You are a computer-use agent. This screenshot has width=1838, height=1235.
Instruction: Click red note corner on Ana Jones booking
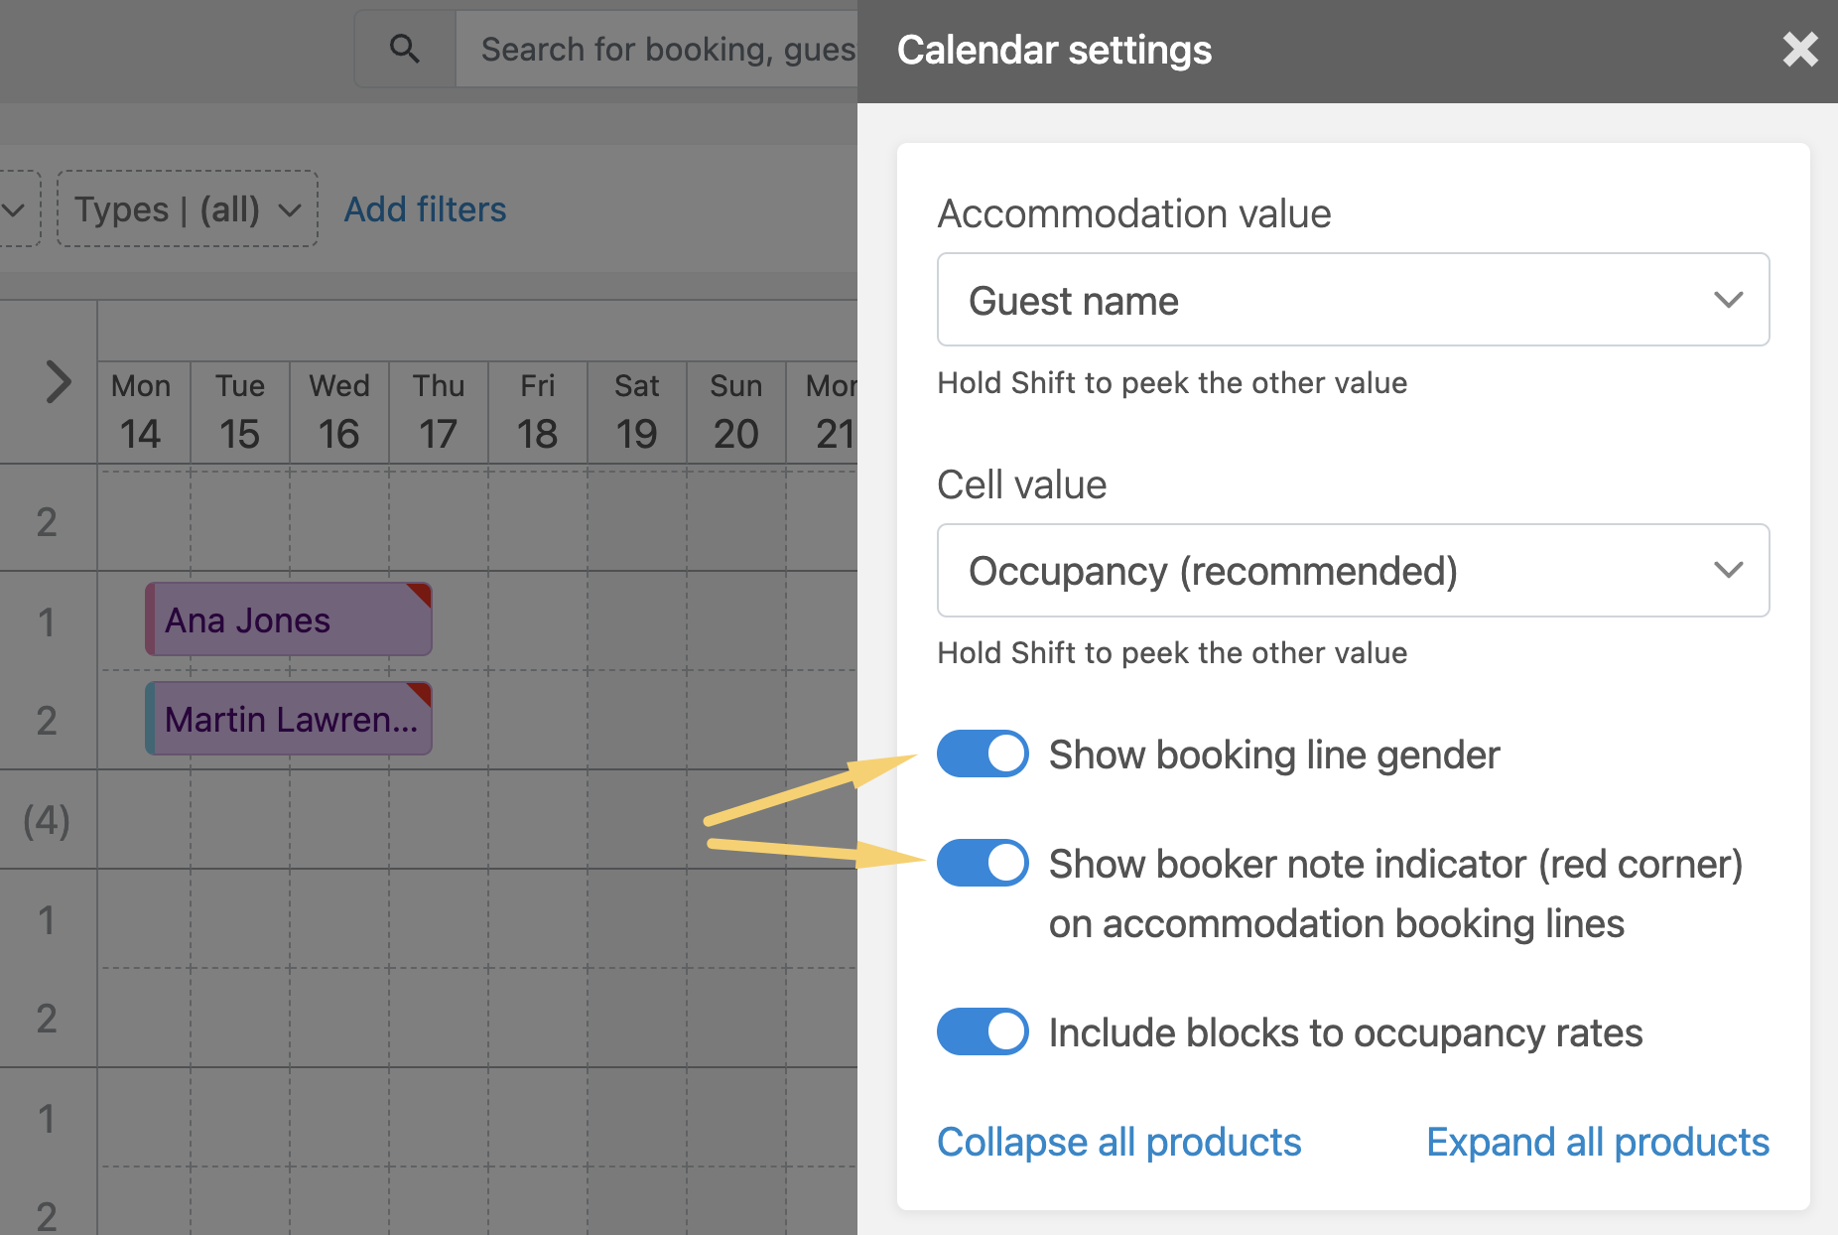(421, 593)
